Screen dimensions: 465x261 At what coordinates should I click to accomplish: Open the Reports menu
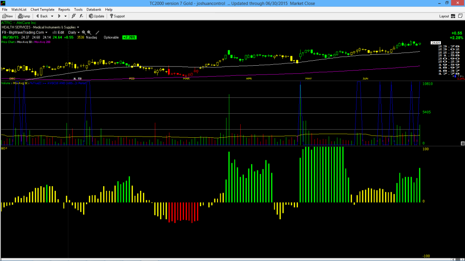click(x=64, y=10)
